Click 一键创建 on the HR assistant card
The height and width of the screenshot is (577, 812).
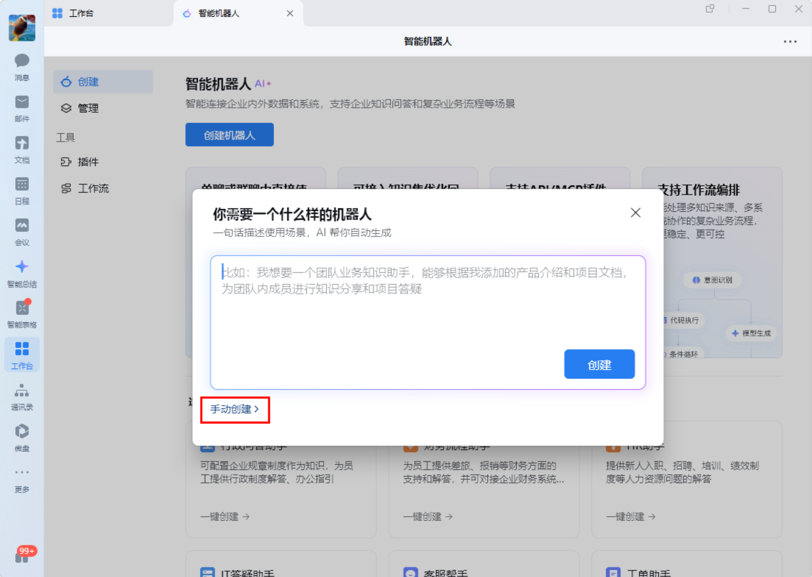[631, 517]
